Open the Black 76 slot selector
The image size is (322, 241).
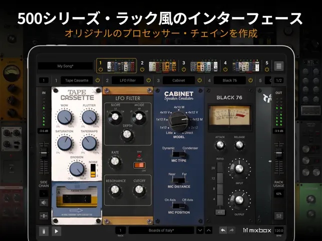tap(229, 80)
